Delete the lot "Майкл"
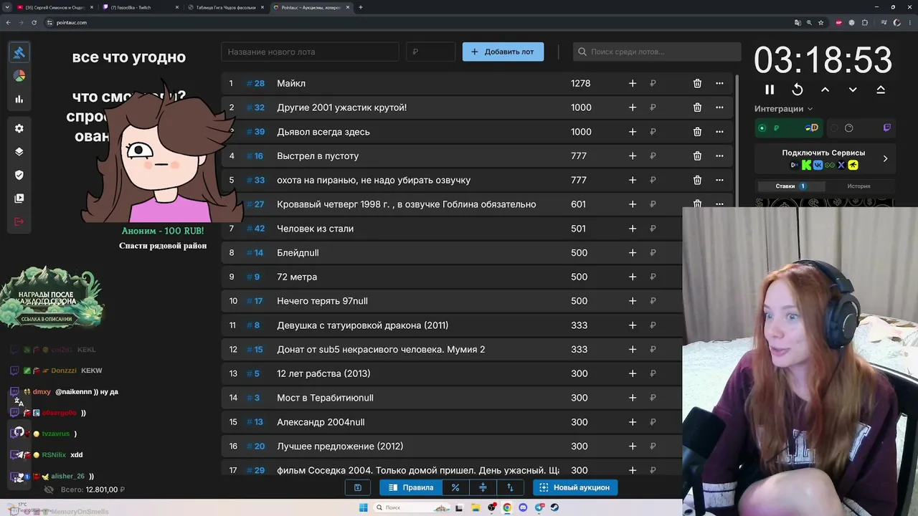Screen dimensions: 918x516 (697, 83)
